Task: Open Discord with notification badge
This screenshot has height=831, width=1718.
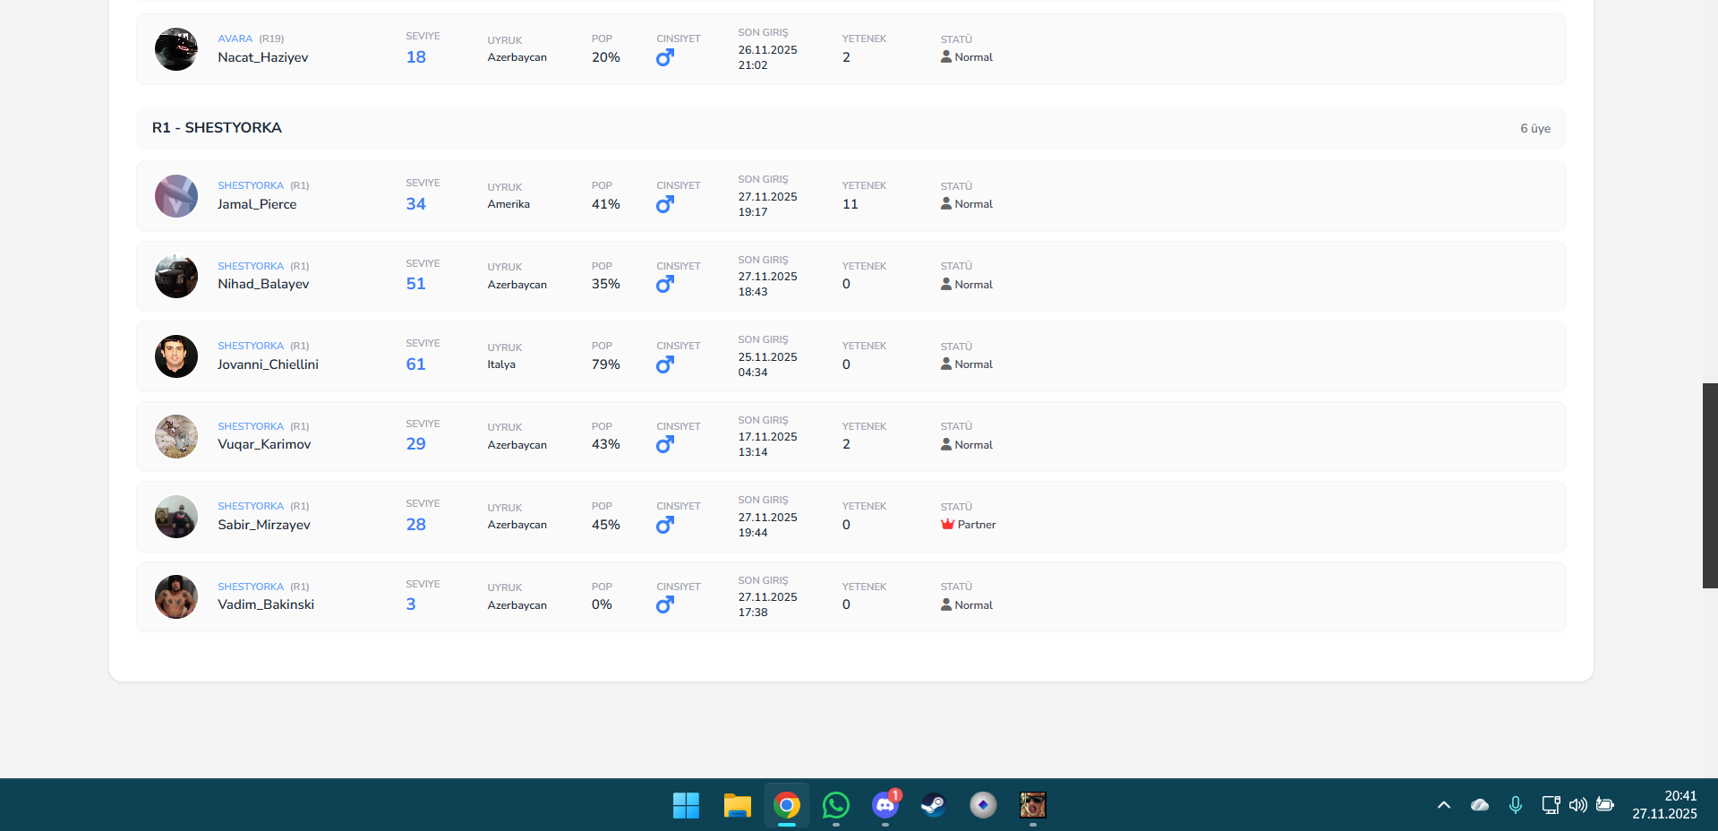Action: (885, 805)
